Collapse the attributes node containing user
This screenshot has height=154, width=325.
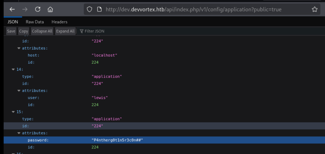tap(19, 91)
